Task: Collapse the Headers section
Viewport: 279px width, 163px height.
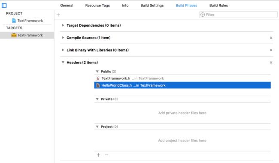Action: point(63,62)
